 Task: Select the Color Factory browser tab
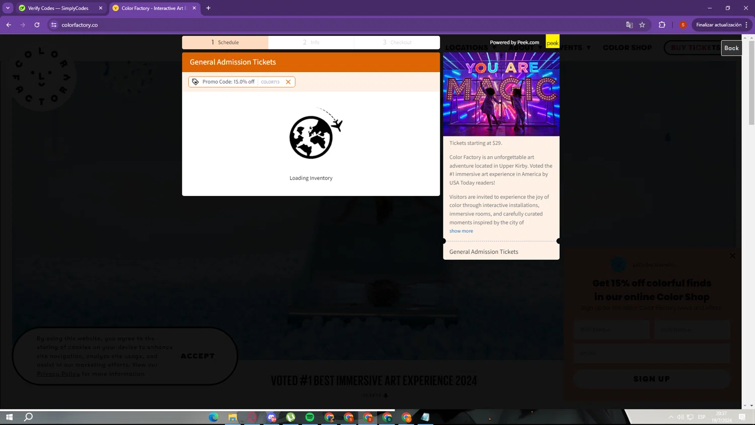[154, 8]
